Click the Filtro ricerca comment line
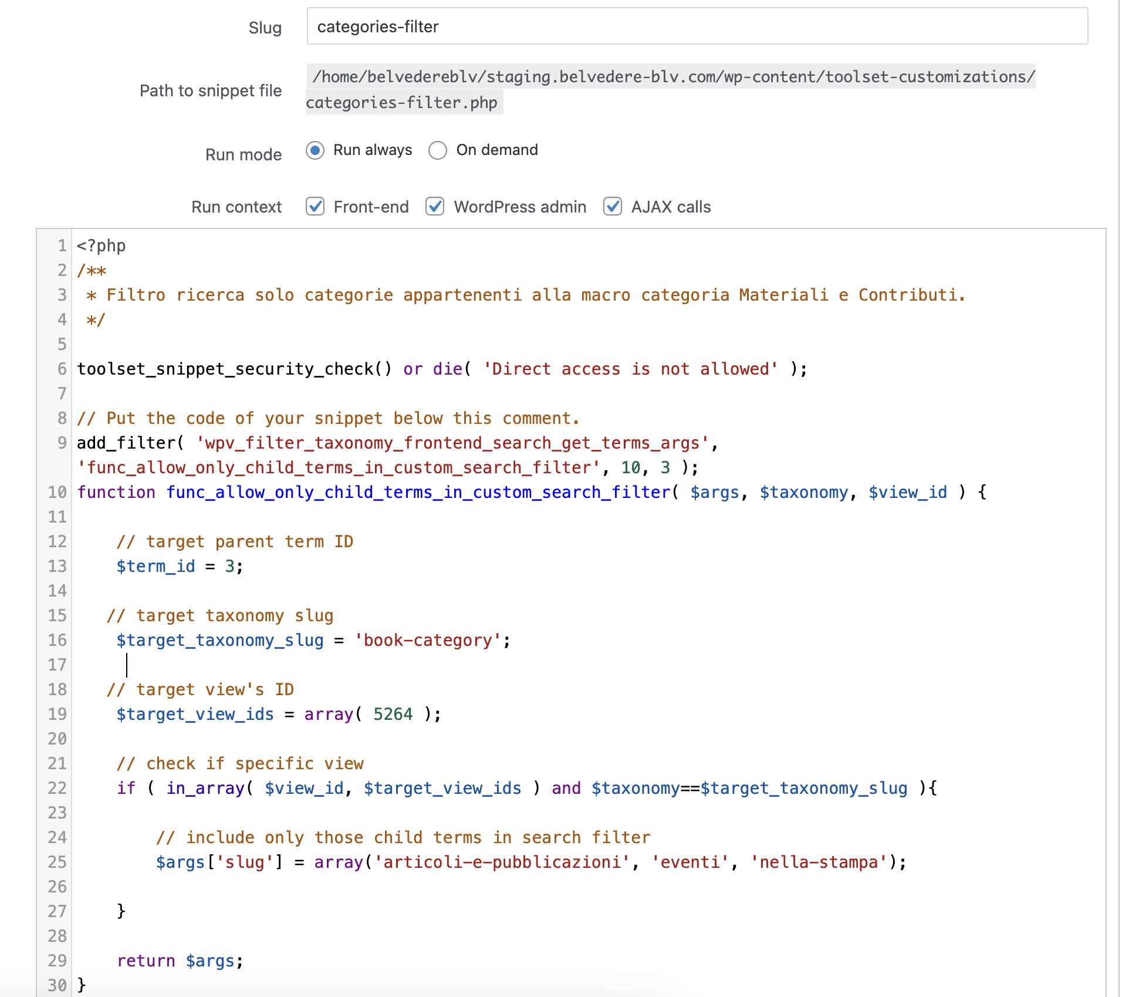Image resolution: width=1129 pixels, height=997 pixels. (x=525, y=295)
